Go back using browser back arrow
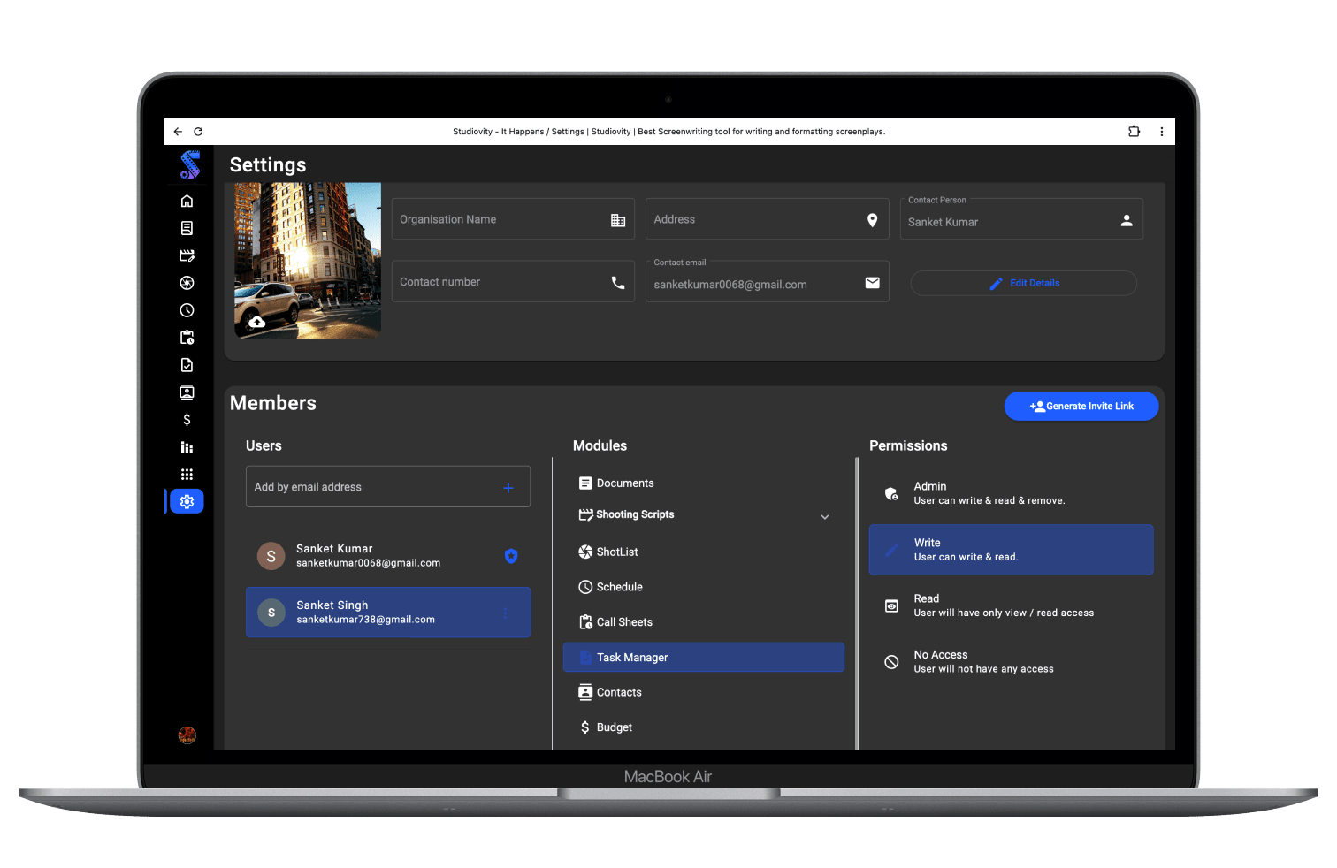This screenshot has width=1337, height=868. [178, 132]
